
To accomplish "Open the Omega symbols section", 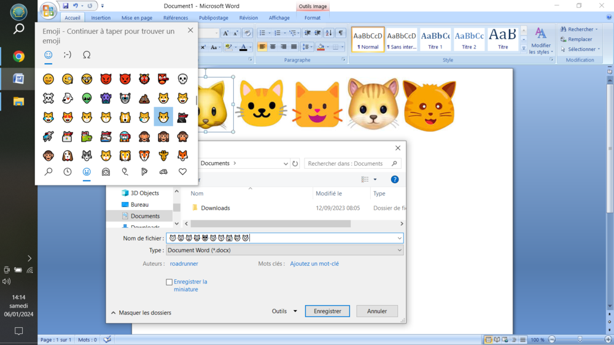I will pos(87,55).
